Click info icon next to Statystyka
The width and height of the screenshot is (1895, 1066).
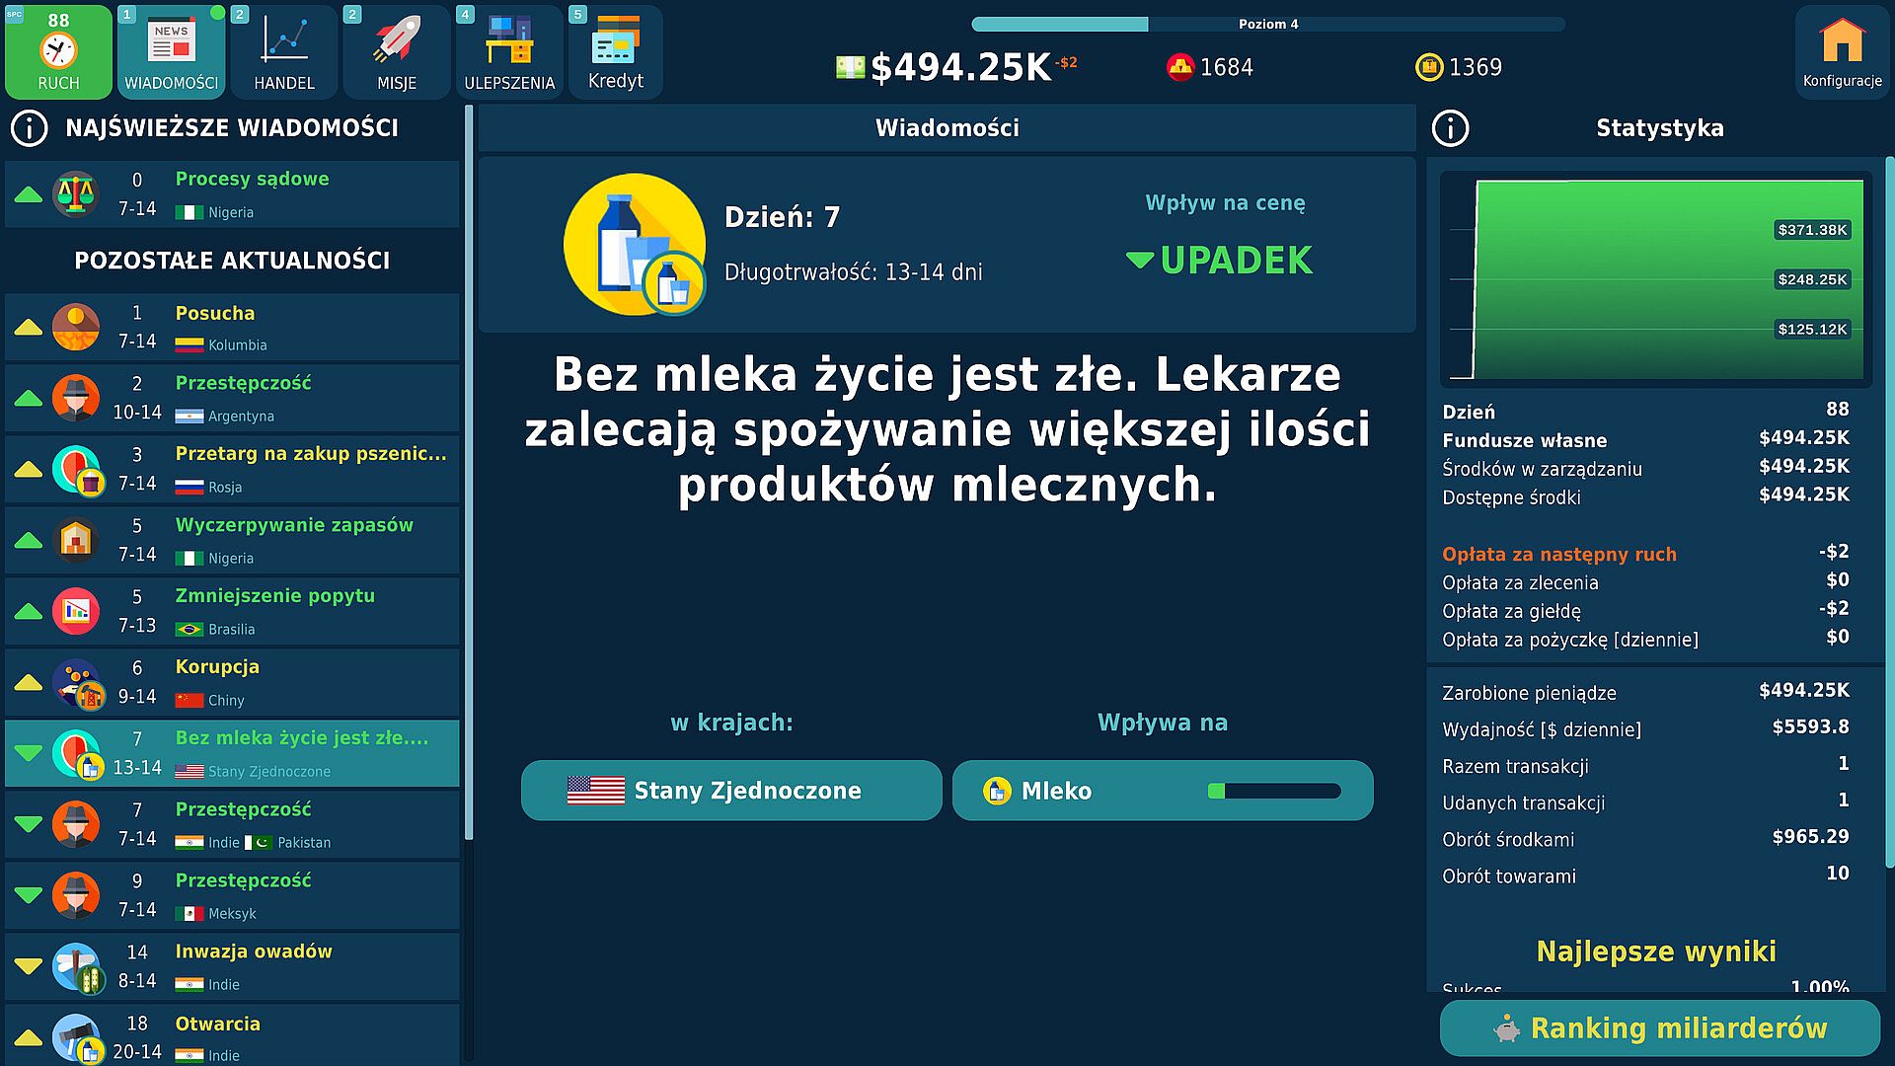[1450, 128]
